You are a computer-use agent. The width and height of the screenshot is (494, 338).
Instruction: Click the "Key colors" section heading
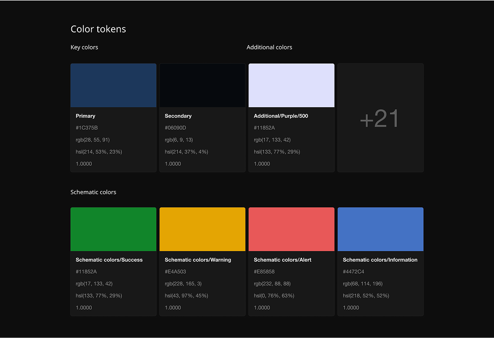(x=84, y=47)
